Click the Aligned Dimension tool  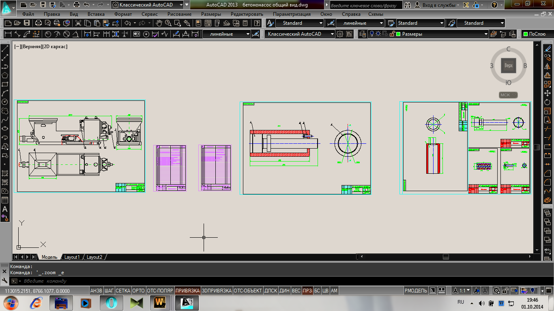click(x=17, y=34)
